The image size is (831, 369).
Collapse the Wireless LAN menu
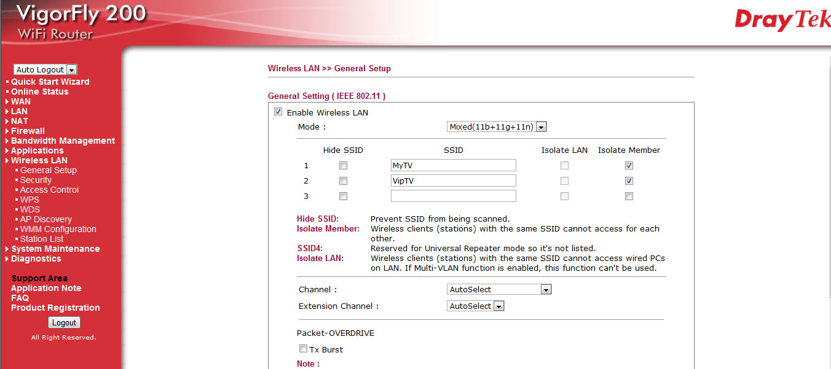point(39,160)
